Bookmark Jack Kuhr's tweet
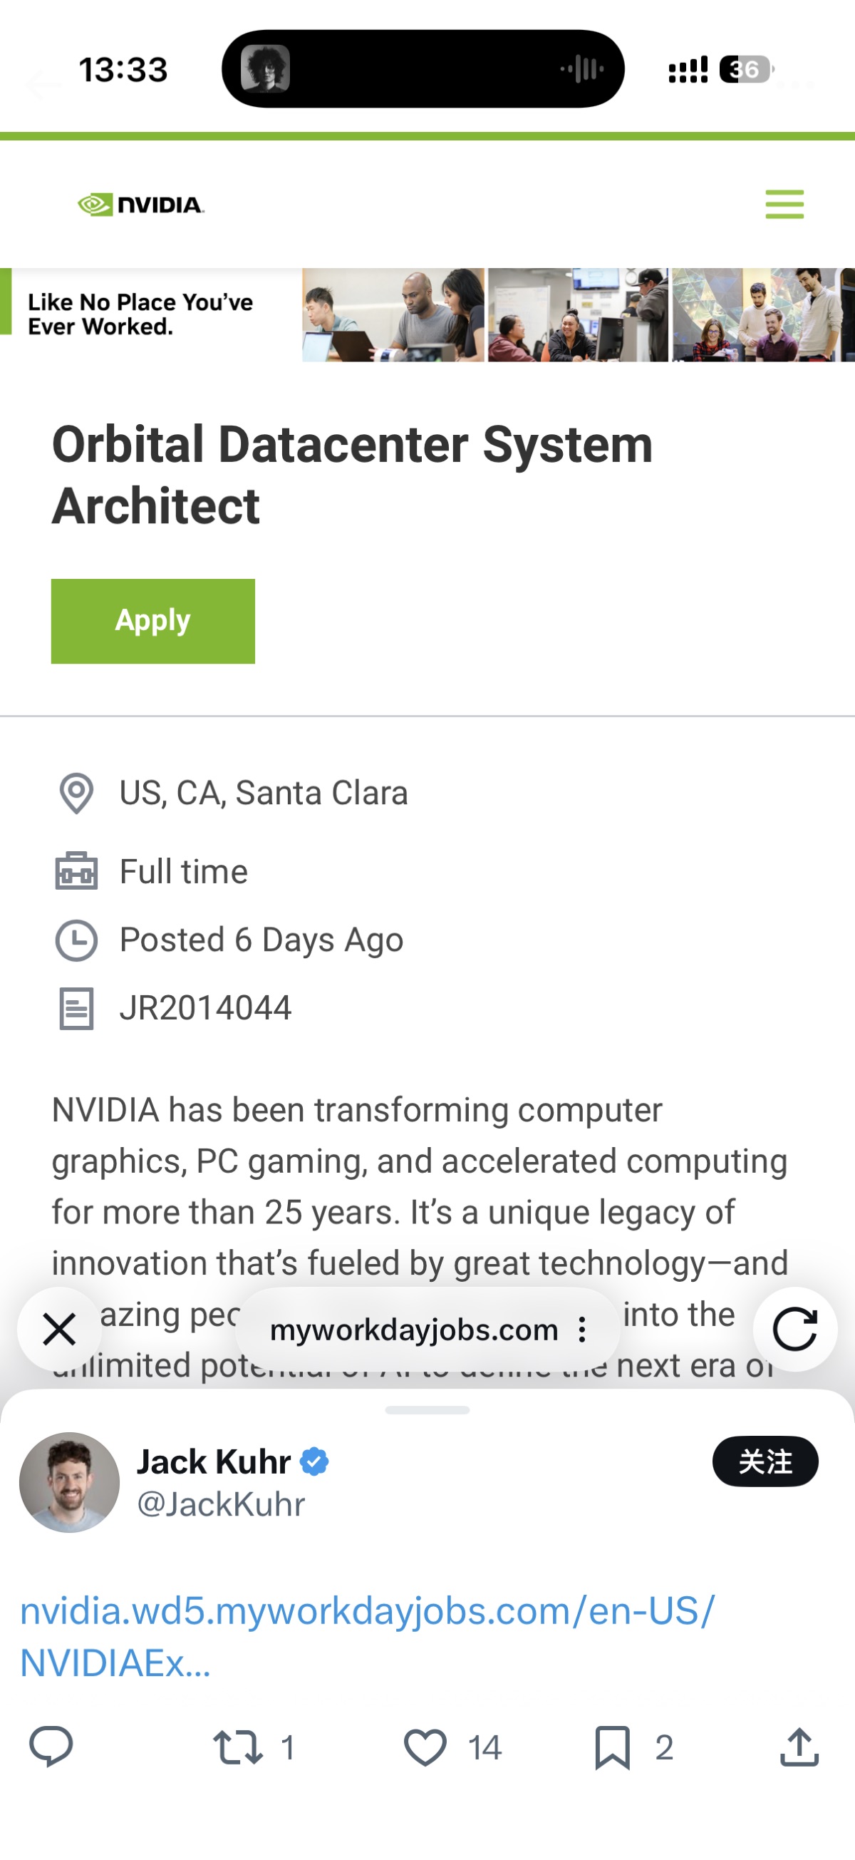Image resolution: width=855 pixels, height=1860 pixels. tap(613, 1747)
